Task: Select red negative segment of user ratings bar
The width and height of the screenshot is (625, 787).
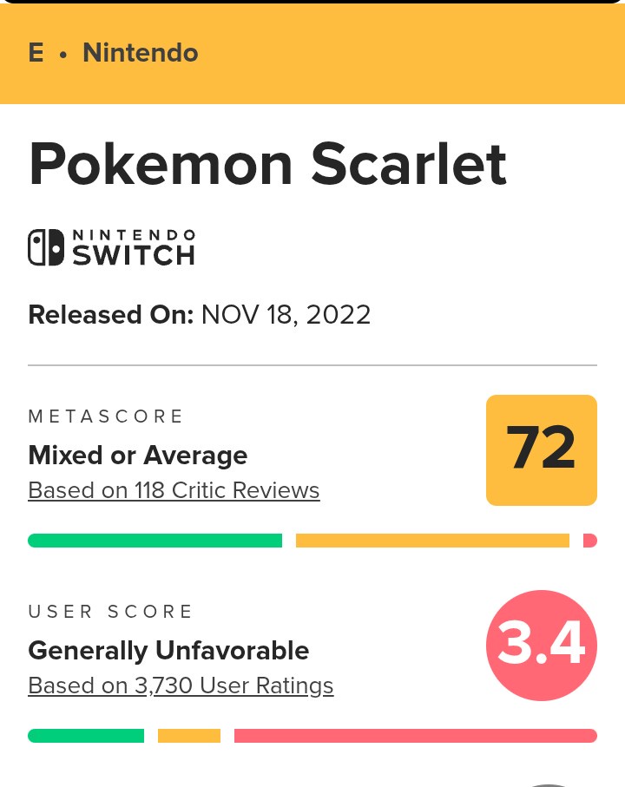Action: (x=415, y=736)
